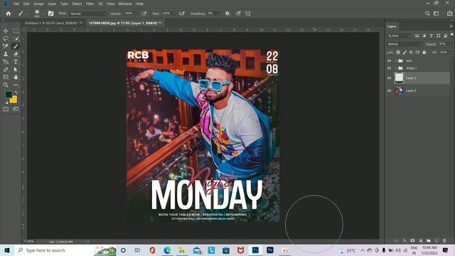The height and width of the screenshot is (256, 455).
Task: Hide Layer 1 visibility eye
Action: click(x=390, y=78)
